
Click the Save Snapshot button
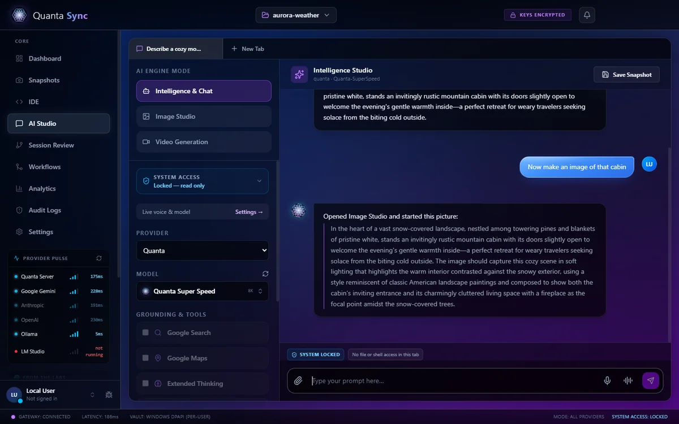tap(626, 75)
